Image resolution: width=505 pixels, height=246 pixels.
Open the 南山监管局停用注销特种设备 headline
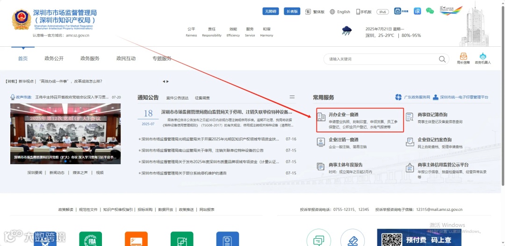tap(227, 112)
